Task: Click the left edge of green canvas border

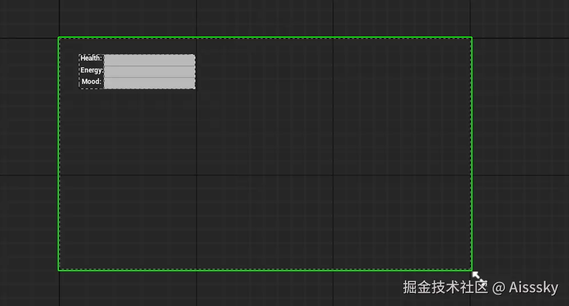Action: 59,154
